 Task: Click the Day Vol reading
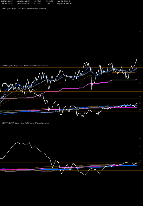pos(64,3)
